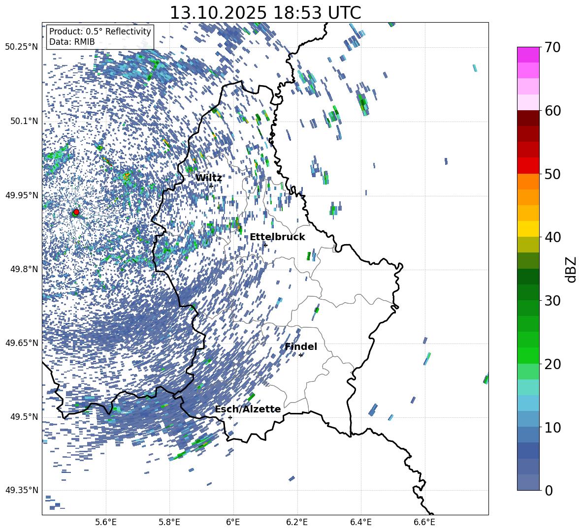Click the bright red colorbar segment above 50
Viewport: 583px width, 532px height.
pyautogui.click(x=528, y=166)
